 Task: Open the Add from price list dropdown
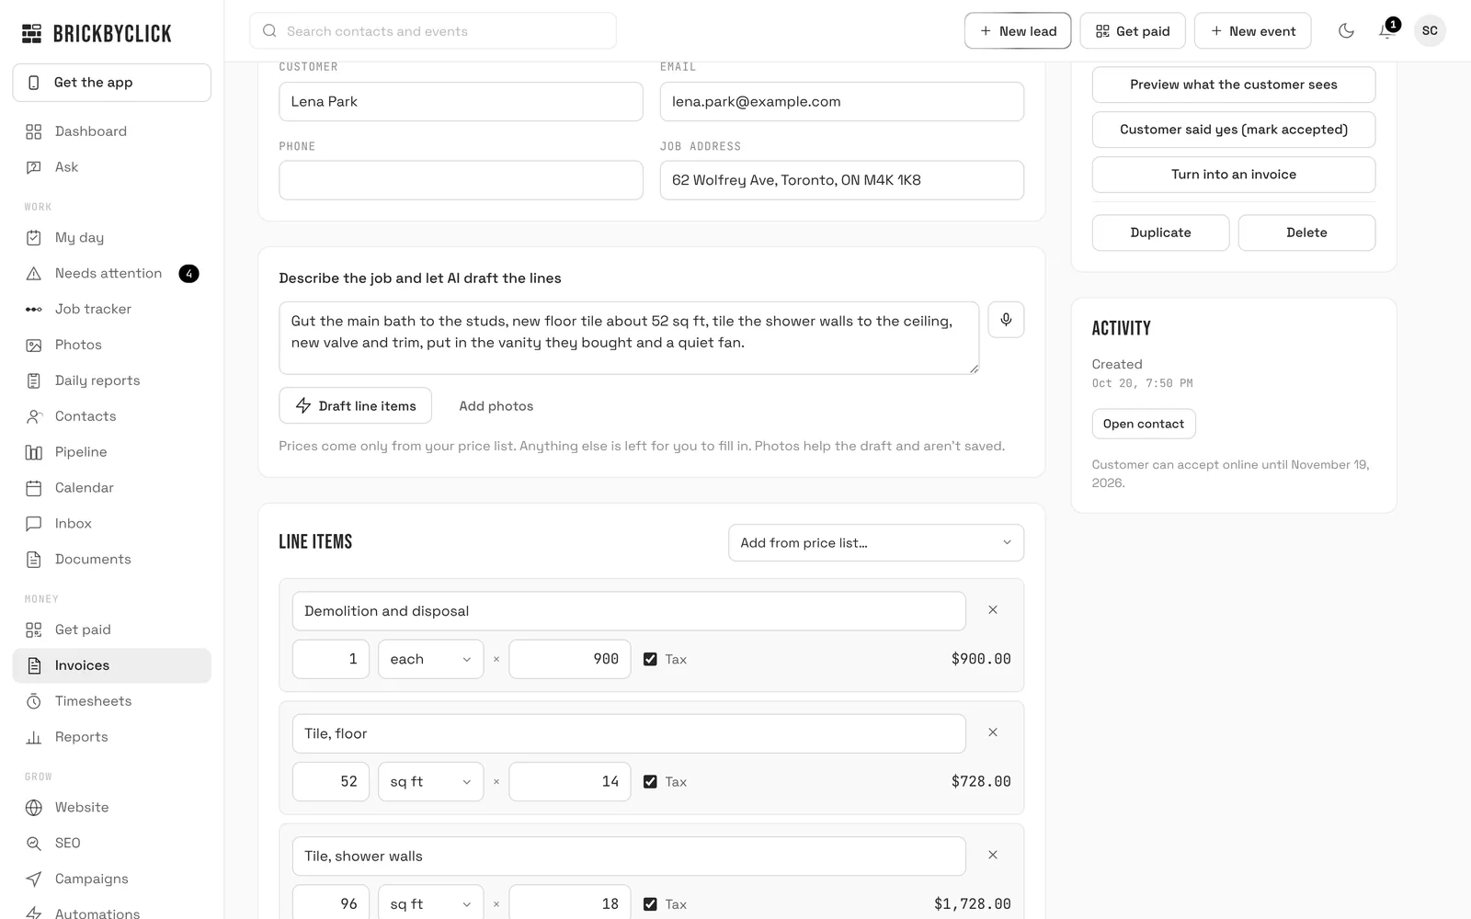[x=876, y=542]
